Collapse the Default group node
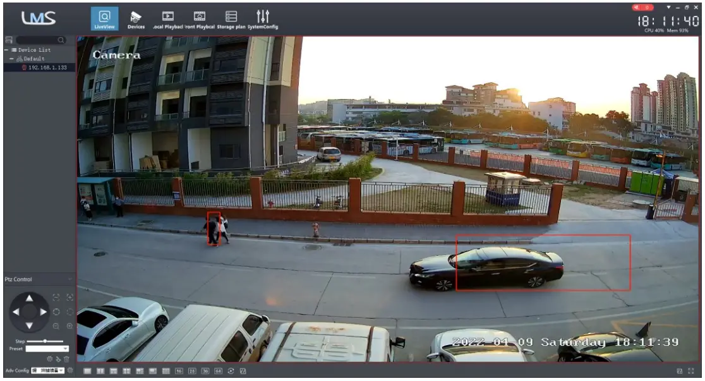This screenshot has width=705, height=381. tap(11, 59)
